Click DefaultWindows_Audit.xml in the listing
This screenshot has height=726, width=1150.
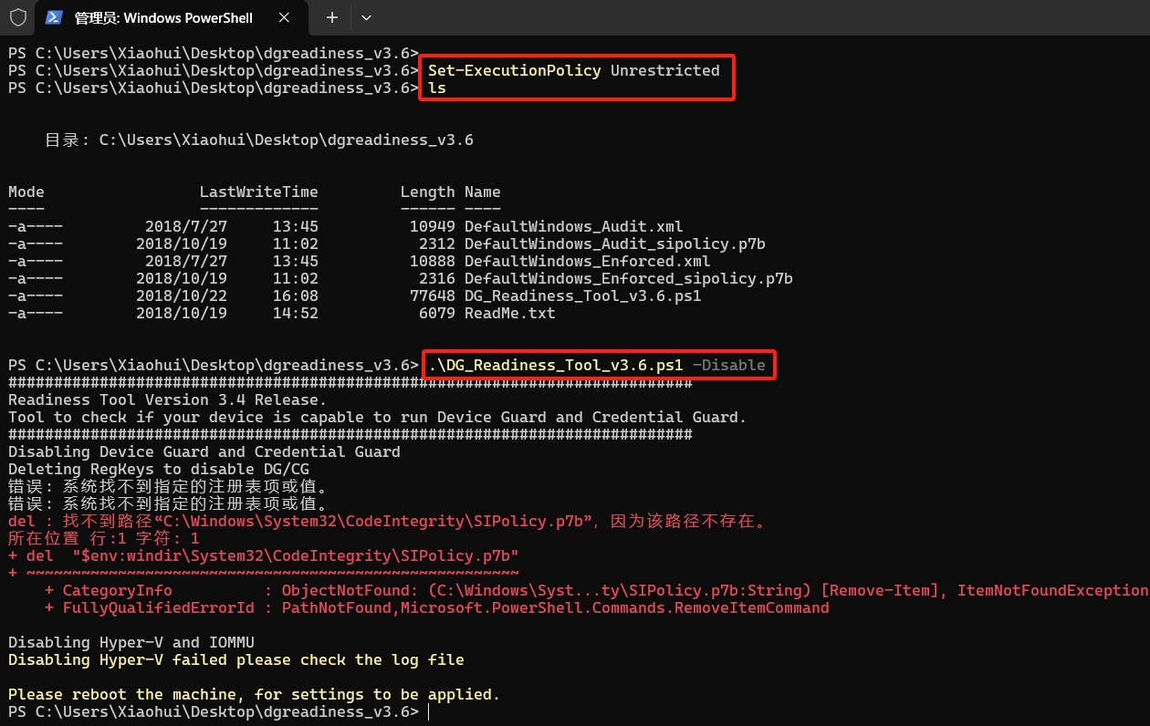(x=572, y=226)
